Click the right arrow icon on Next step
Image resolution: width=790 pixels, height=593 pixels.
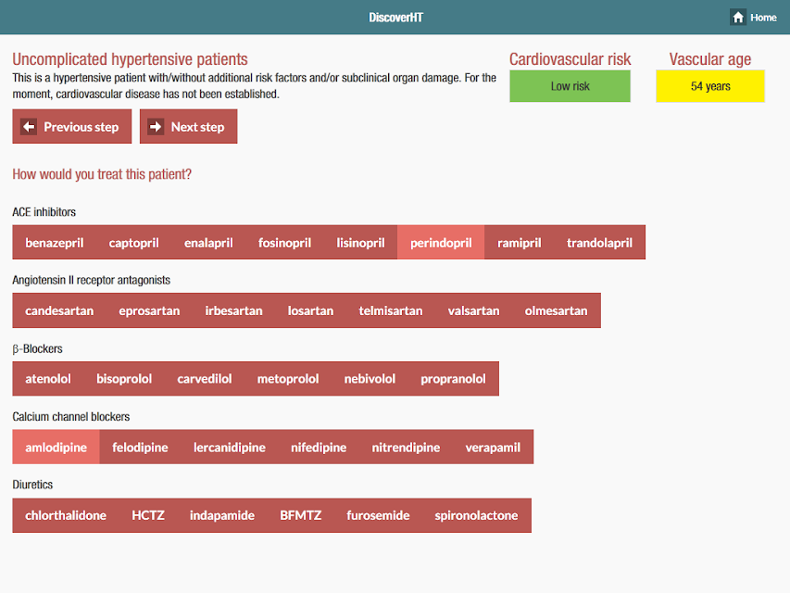(x=156, y=127)
